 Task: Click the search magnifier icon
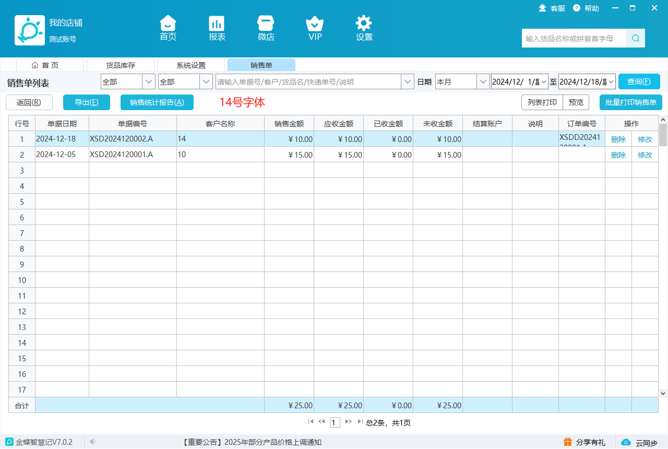636,38
